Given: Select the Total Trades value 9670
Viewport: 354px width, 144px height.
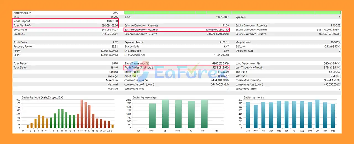Looking at the screenshot, I should pos(114,63).
